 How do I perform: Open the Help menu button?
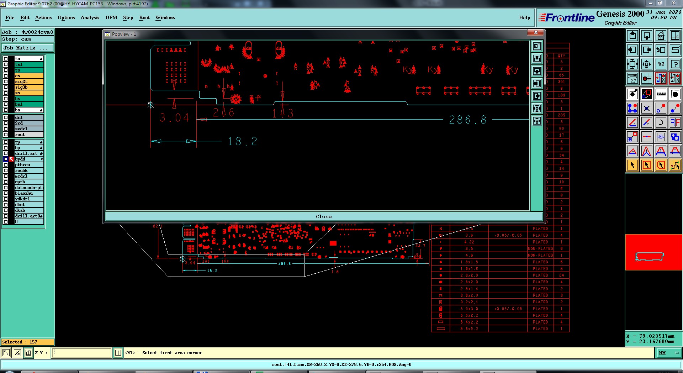click(x=524, y=17)
